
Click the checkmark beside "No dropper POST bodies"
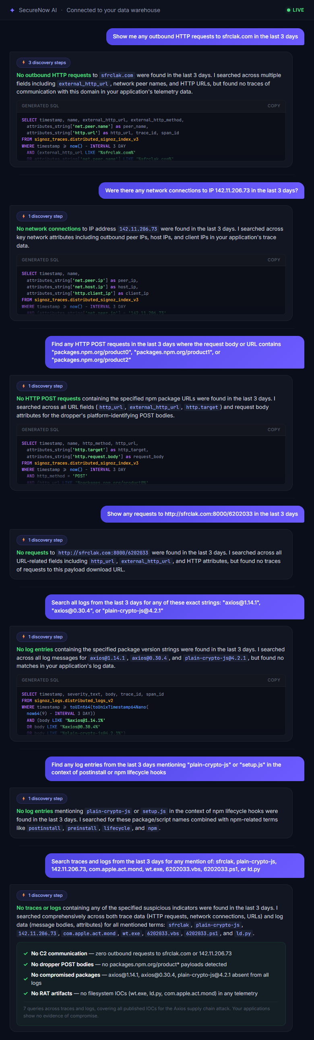[x=26, y=964]
